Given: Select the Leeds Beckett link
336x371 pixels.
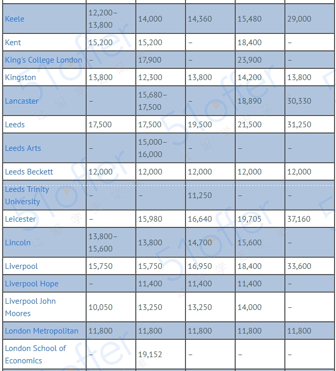Looking at the screenshot, I should tap(29, 172).
